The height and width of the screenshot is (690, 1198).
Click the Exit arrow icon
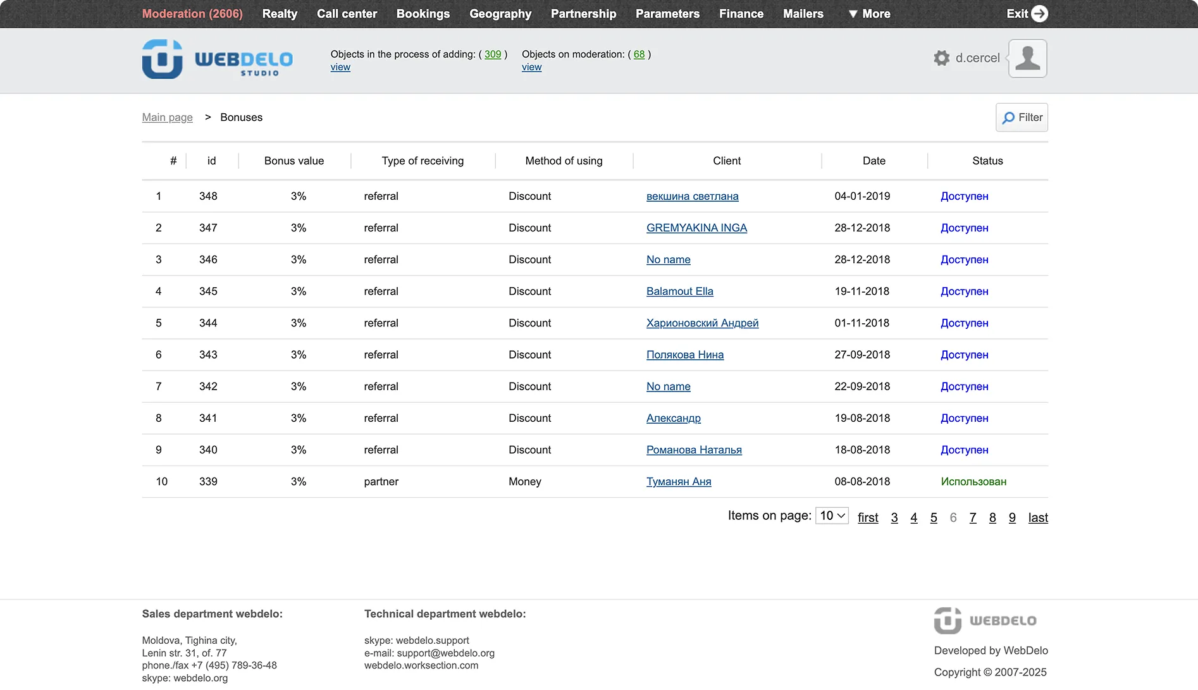pyautogui.click(x=1039, y=13)
